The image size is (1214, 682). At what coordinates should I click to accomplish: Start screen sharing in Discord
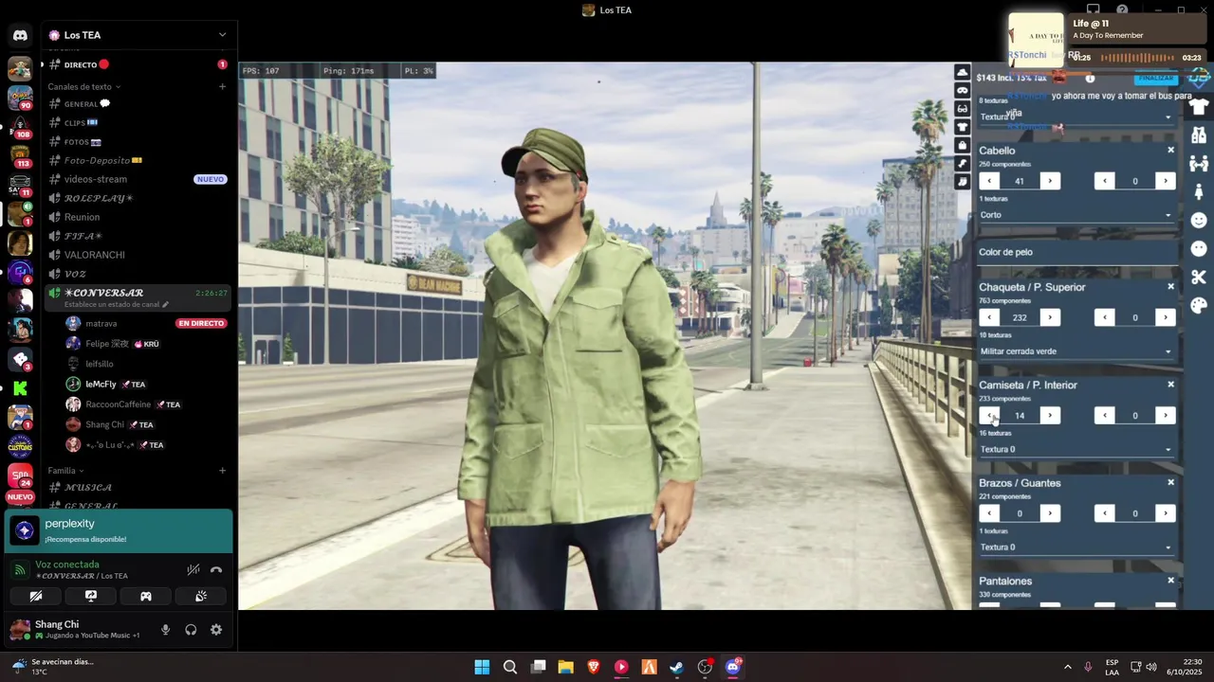pyautogui.click(x=91, y=596)
